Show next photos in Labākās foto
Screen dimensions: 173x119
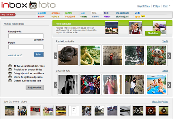169,85
